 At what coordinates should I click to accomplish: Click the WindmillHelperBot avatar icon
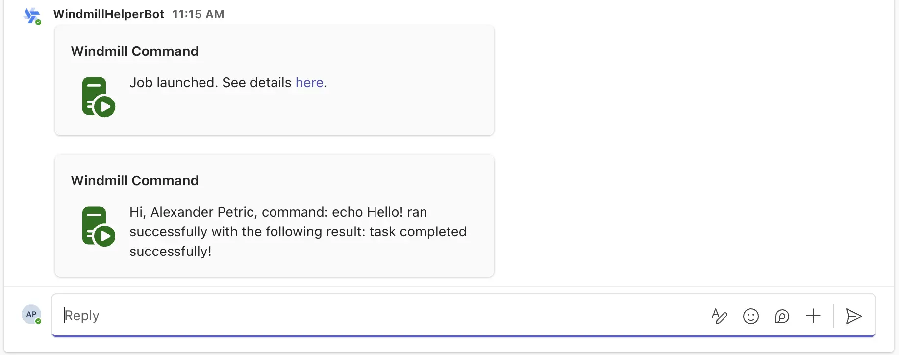click(31, 15)
